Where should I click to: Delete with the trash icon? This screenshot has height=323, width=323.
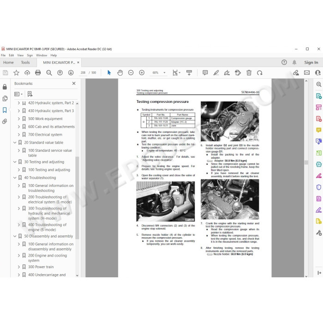pyautogui.click(x=249, y=73)
